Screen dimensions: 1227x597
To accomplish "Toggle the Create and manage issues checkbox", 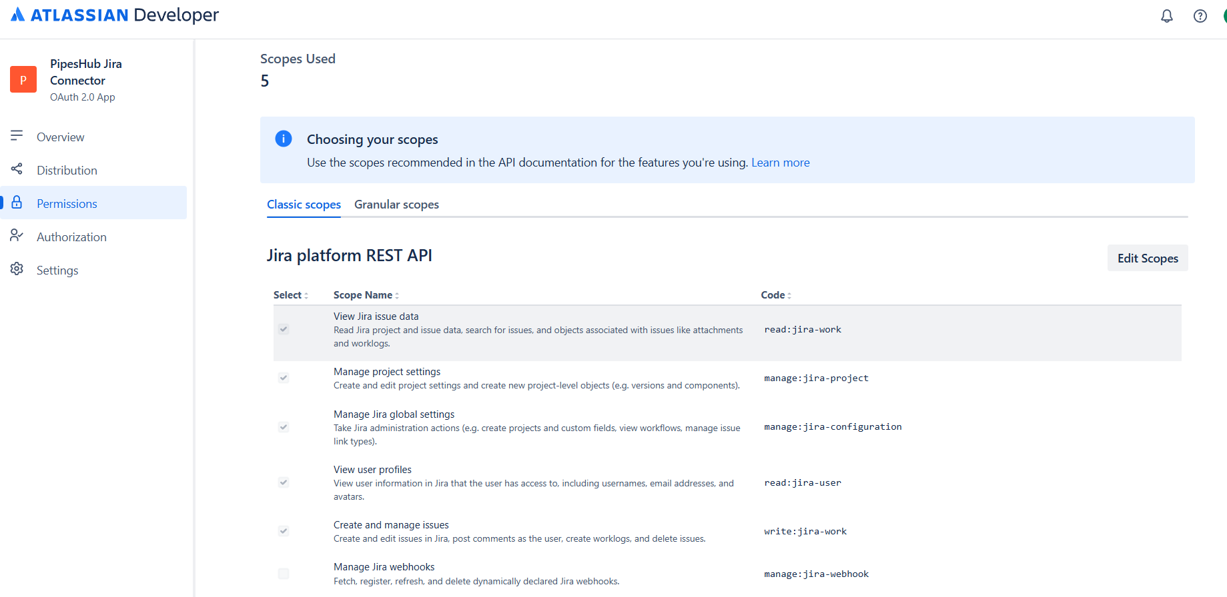I will point(284,531).
